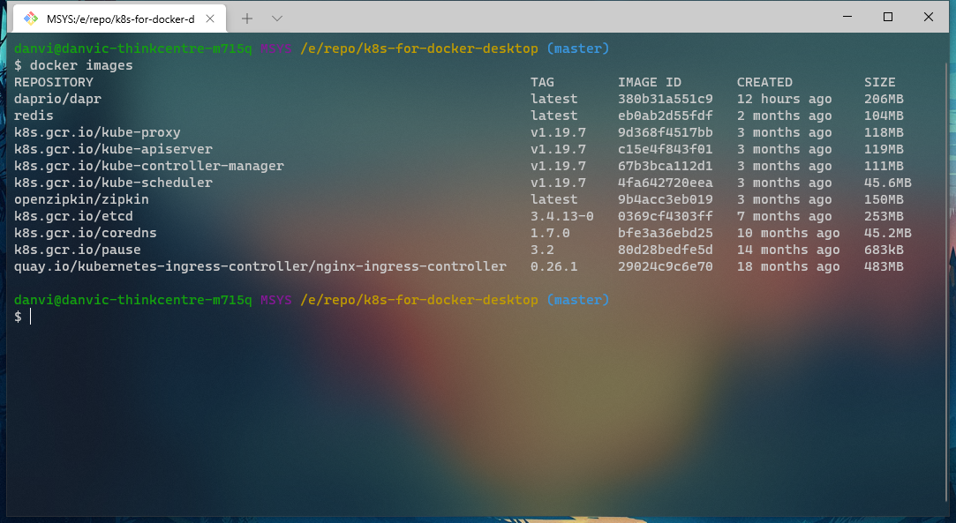Click the Git Bash tab icon

coord(31,19)
